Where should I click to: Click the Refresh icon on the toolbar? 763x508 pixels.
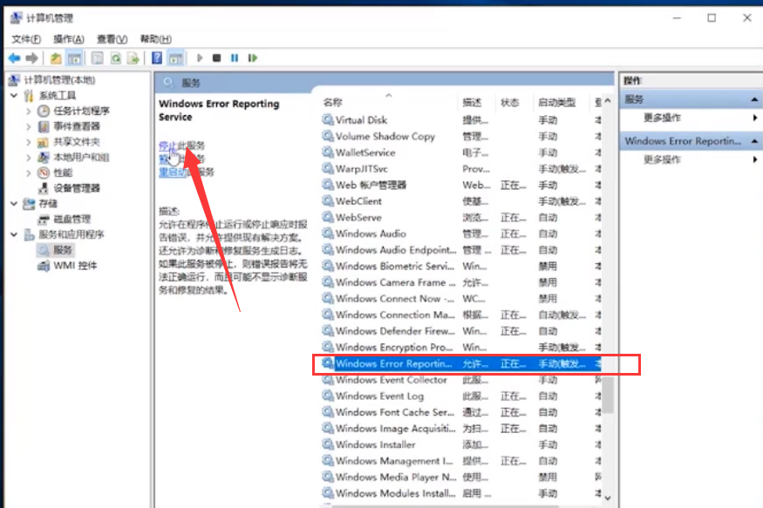click(117, 58)
